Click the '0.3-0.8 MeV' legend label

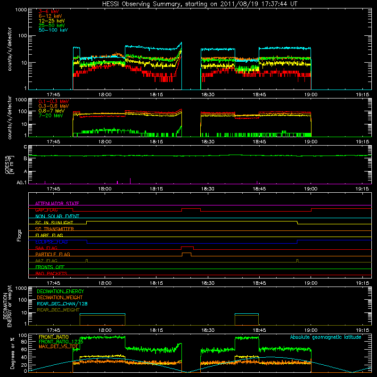[x=54, y=106]
